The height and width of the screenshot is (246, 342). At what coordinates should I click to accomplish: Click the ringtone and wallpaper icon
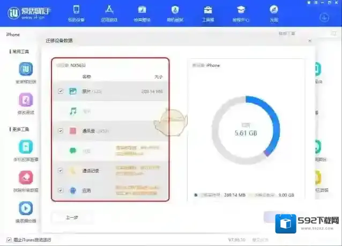point(142,13)
